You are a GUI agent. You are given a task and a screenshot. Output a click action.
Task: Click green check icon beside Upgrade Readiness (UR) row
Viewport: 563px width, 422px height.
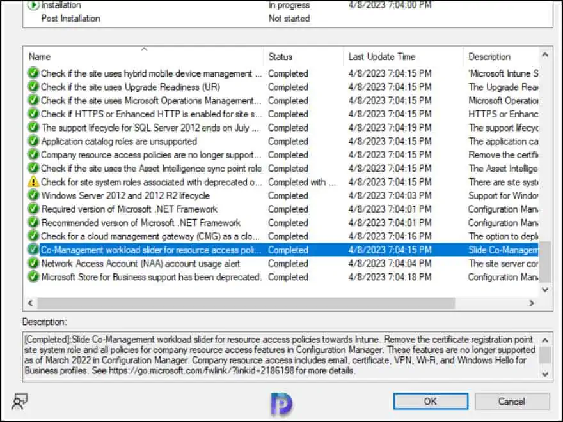coord(33,87)
